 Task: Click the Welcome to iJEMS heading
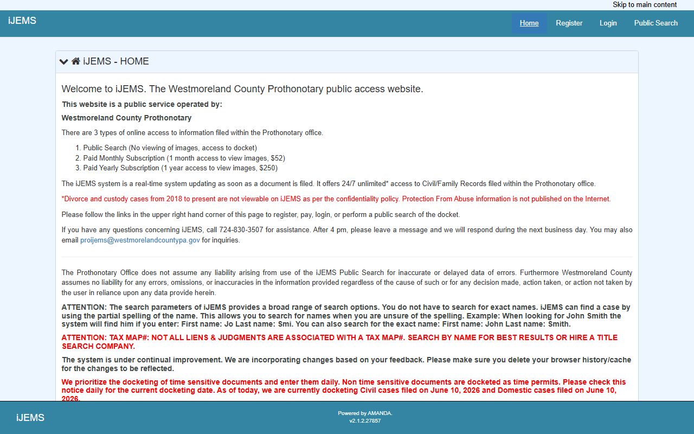pos(242,89)
